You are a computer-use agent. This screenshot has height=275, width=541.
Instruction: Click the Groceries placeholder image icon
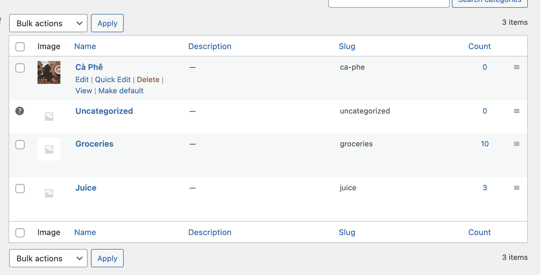point(49,149)
